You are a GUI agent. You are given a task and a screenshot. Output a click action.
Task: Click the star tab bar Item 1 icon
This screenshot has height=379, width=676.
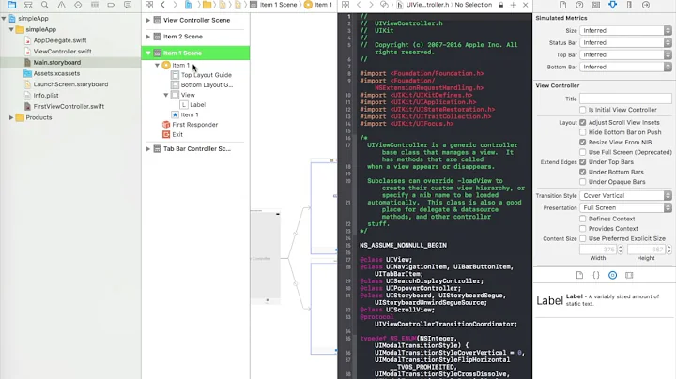[x=175, y=114]
